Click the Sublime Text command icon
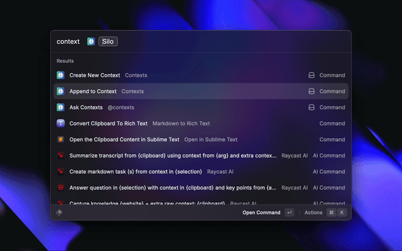This screenshot has height=251, width=402. pos(61,139)
